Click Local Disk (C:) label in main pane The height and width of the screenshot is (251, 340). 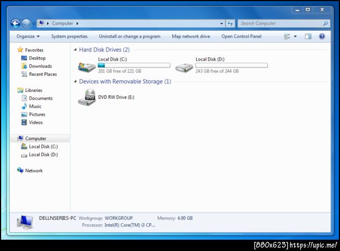[x=113, y=59]
